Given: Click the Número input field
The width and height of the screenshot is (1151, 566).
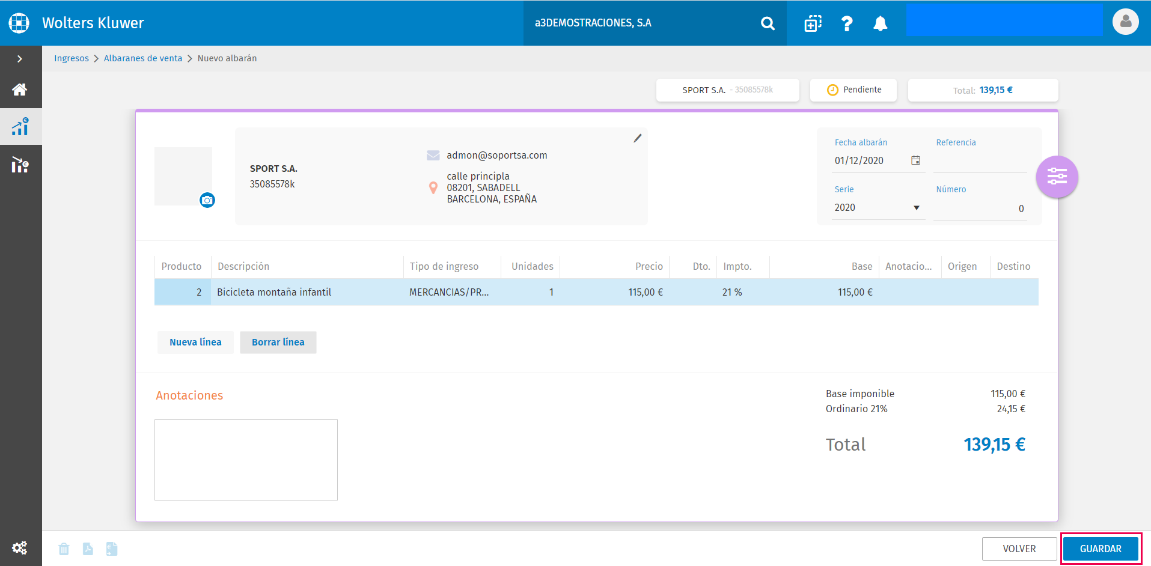Looking at the screenshot, I should 980,208.
